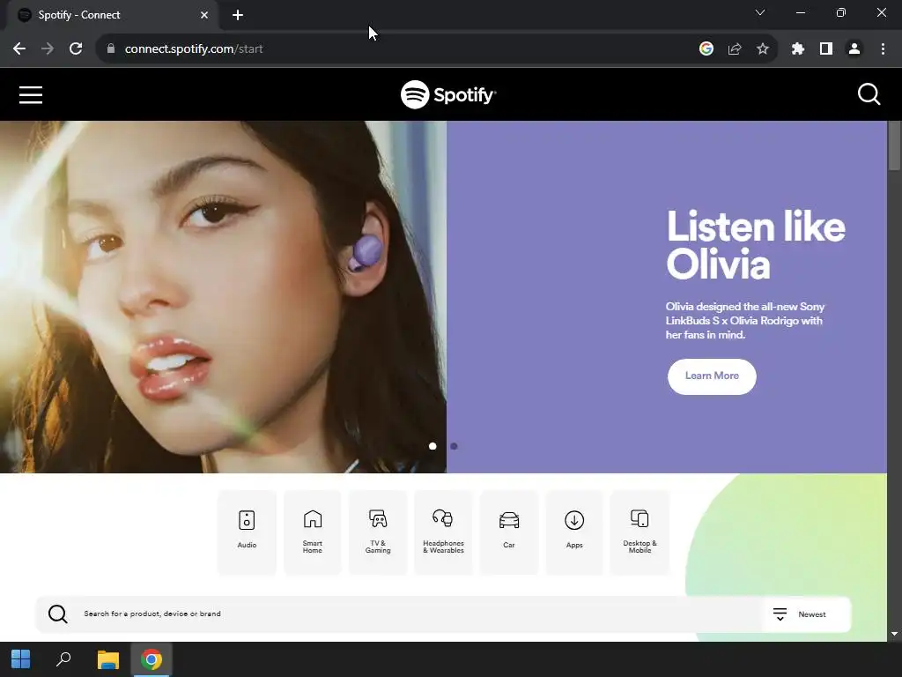Screen dimensions: 902x677
Task: Select the Smart Home category tile
Action: click(x=313, y=532)
